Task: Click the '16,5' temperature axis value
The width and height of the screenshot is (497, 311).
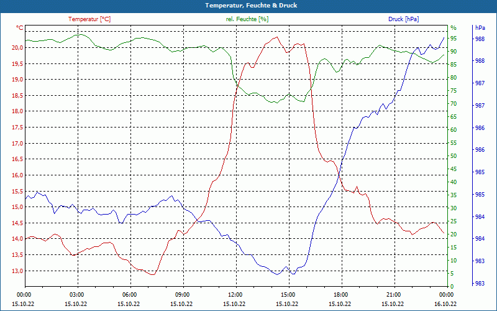Action: (x=17, y=159)
